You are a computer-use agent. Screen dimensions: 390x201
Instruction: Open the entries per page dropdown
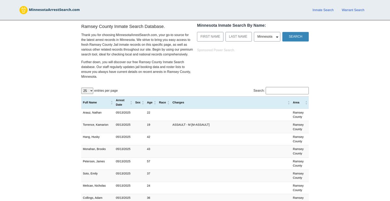[87, 91]
